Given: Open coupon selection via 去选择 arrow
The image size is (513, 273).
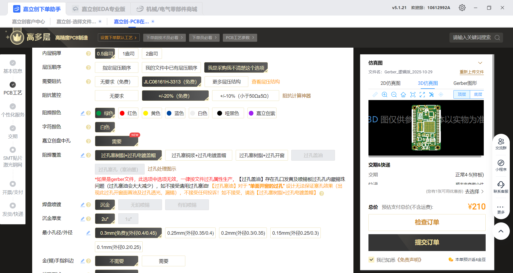Looking at the screenshot, I should pos(474,191).
